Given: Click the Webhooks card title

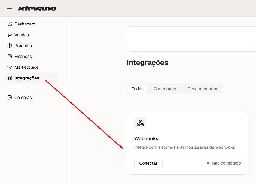Looking at the screenshot, I should click(x=146, y=138).
